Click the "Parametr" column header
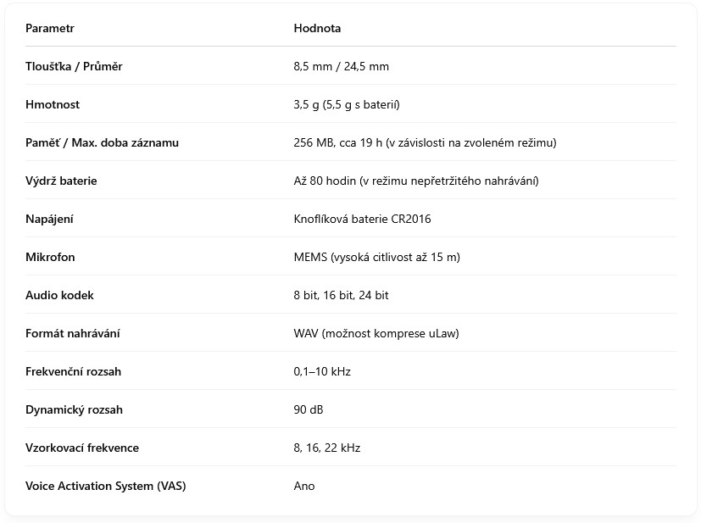701x523 pixels. (50, 28)
